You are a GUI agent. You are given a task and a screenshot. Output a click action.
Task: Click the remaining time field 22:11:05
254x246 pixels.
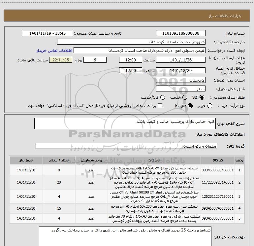pyautogui.click(x=61, y=60)
